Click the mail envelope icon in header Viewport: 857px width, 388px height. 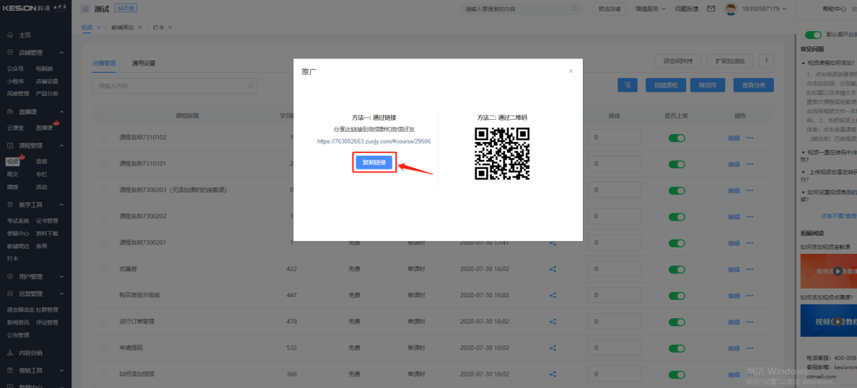[x=711, y=9]
